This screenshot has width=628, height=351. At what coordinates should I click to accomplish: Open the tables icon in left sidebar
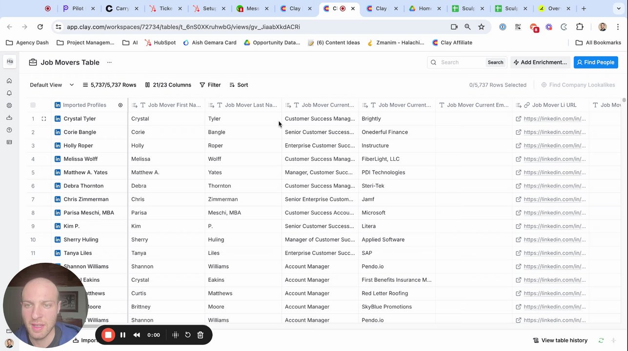tap(9, 142)
